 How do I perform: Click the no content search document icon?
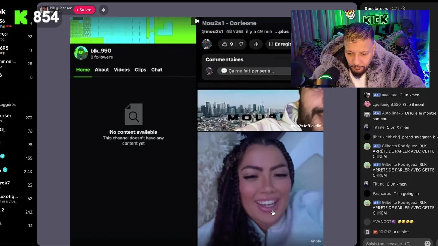point(133,114)
